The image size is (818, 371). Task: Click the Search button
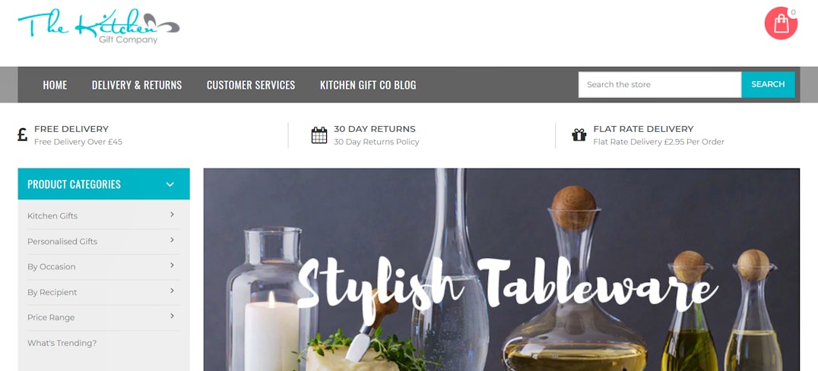coord(768,84)
